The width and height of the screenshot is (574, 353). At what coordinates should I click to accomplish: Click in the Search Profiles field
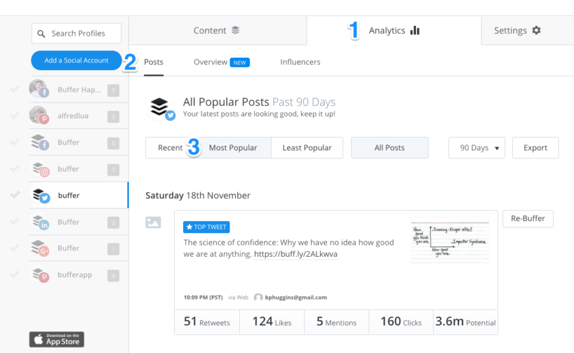coord(76,33)
